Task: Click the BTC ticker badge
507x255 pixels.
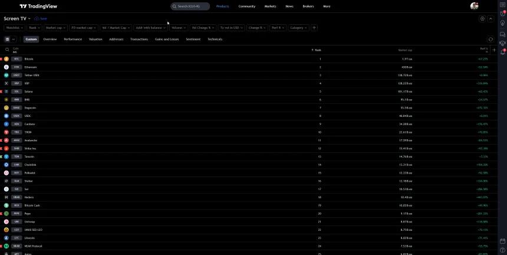Action: pos(17,59)
